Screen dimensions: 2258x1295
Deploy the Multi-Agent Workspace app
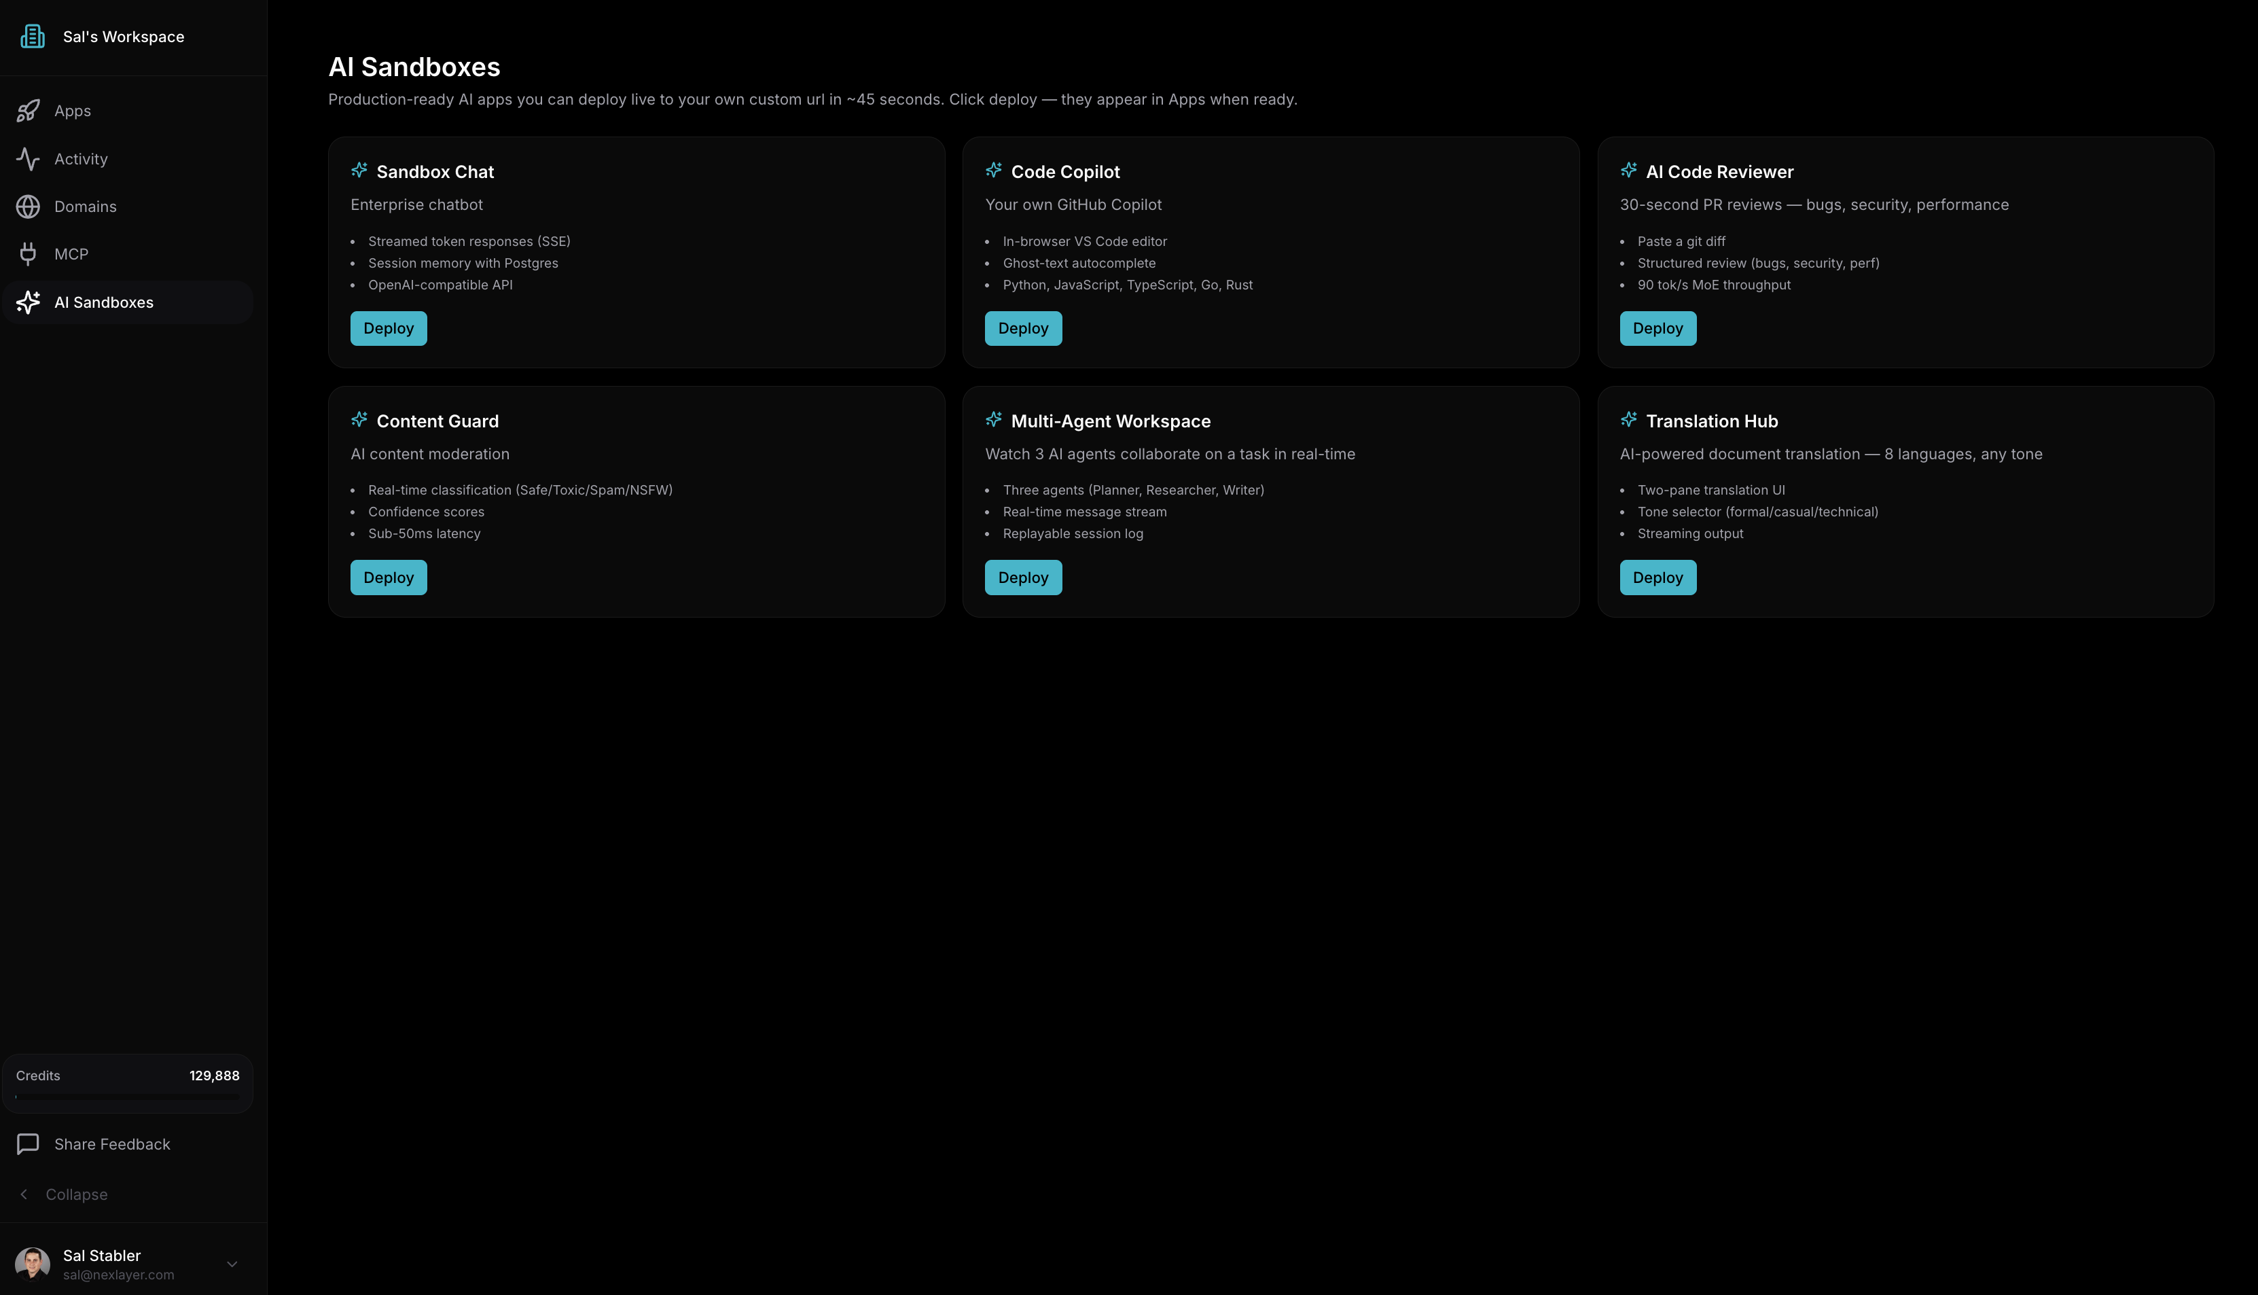[x=1023, y=578]
